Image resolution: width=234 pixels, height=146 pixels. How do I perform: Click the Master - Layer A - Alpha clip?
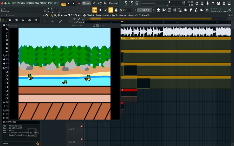(175, 38)
